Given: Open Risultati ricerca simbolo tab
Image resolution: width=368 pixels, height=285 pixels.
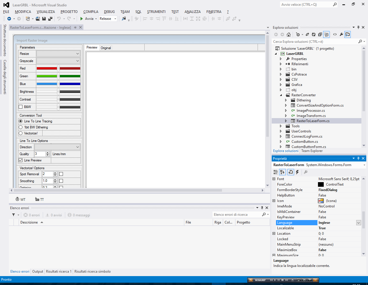Looking at the screenshot, I should 93,271.
